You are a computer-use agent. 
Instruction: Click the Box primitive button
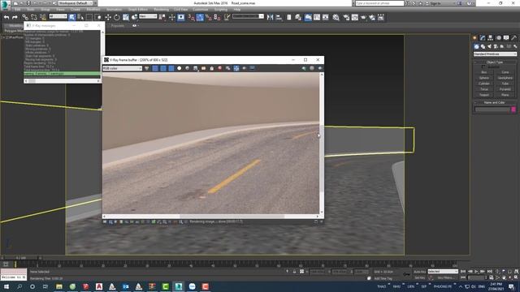click(x=484, y=72)
